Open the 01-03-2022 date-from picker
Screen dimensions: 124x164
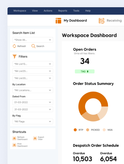click(33, 102)
